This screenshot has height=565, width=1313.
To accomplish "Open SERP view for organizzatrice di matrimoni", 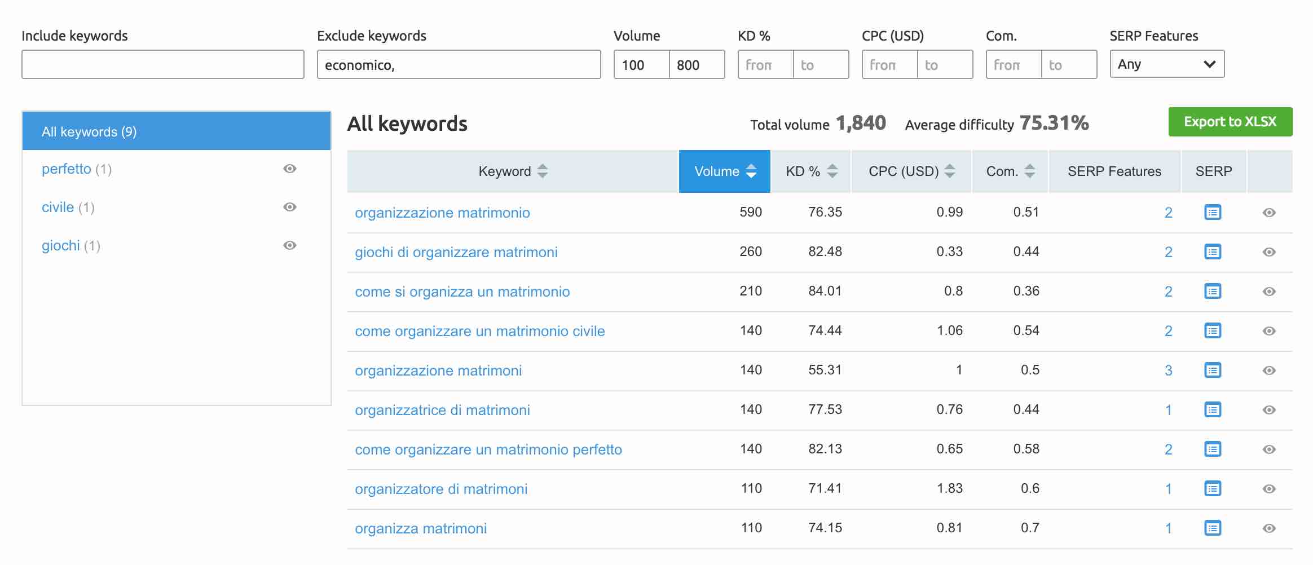I will coord(1213,410).
